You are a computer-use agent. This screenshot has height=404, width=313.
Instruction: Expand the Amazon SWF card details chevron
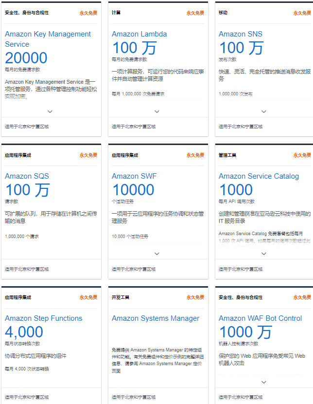(157, 254)
